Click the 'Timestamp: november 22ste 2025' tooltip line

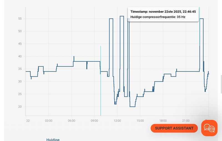point(163,12)
